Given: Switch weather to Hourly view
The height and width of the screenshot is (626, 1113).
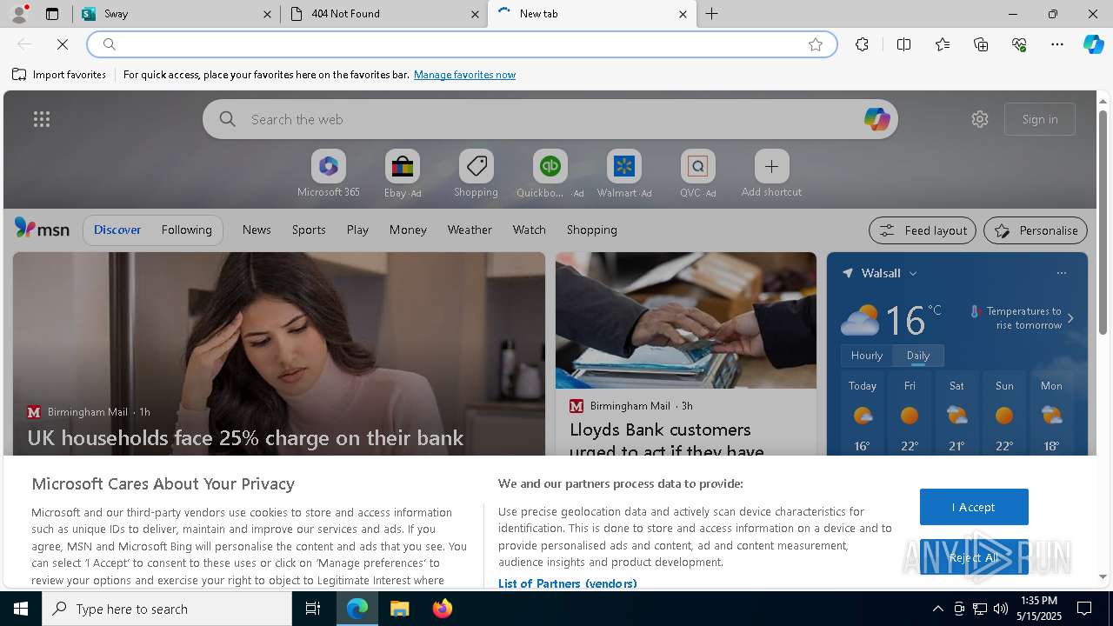Looking at the screenshot, I should point(867,356).
